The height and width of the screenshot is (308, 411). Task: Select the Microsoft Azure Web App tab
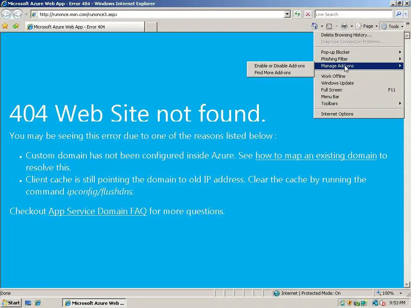85,27
